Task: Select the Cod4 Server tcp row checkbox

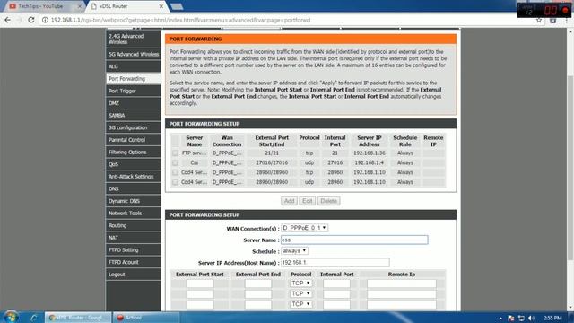Action: pyautogui.click(x=175, y=172)
